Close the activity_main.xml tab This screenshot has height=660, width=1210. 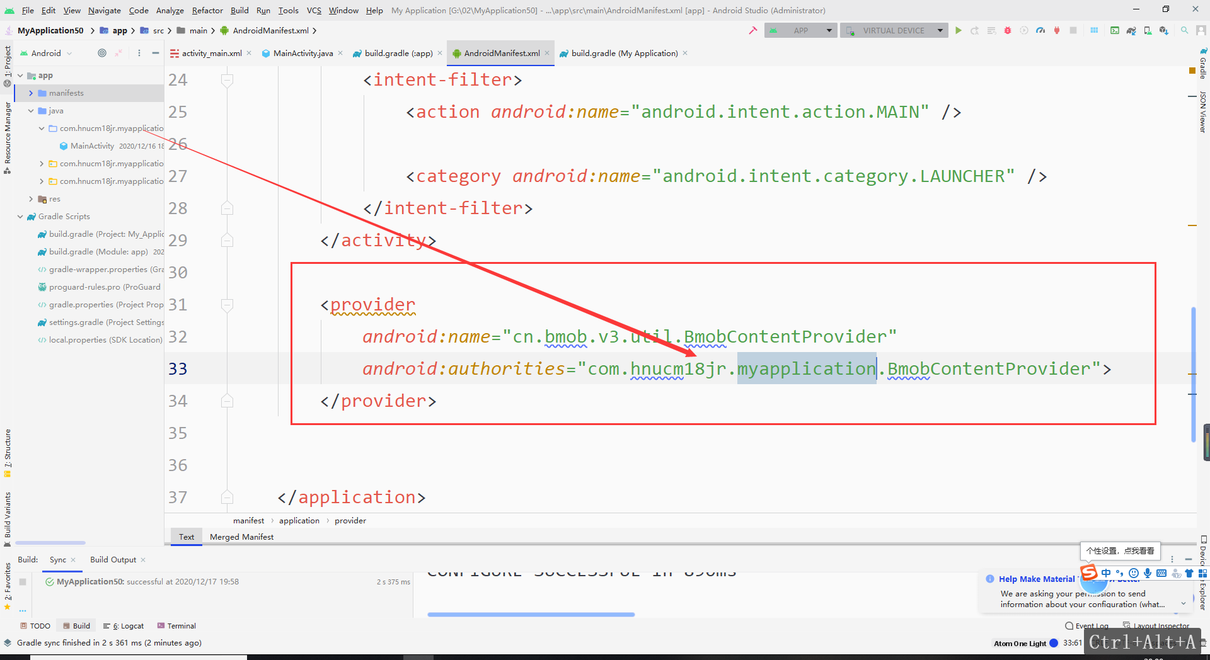point(249,53)
